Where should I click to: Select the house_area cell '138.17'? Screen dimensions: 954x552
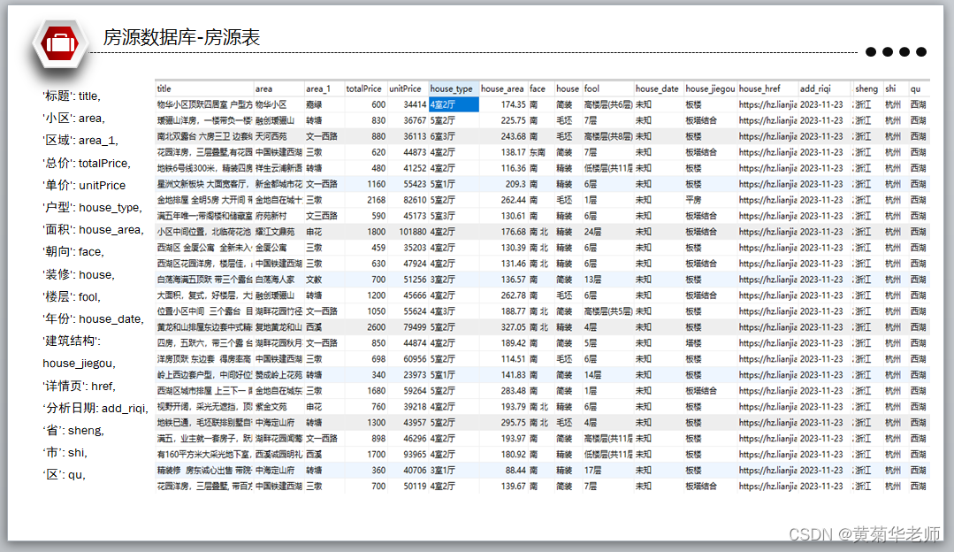[514, 152]
